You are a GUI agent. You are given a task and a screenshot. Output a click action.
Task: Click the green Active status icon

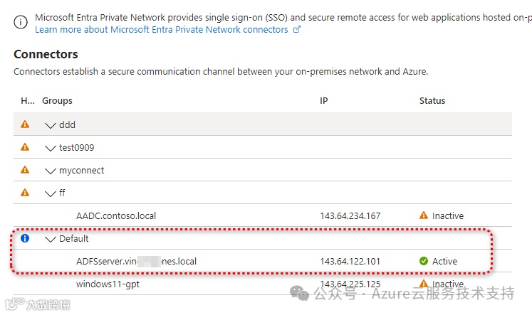coord(424,261)
